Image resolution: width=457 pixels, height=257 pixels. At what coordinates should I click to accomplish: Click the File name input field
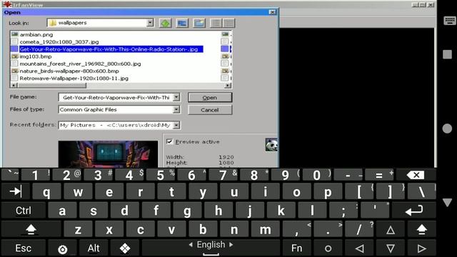(116, 97)
